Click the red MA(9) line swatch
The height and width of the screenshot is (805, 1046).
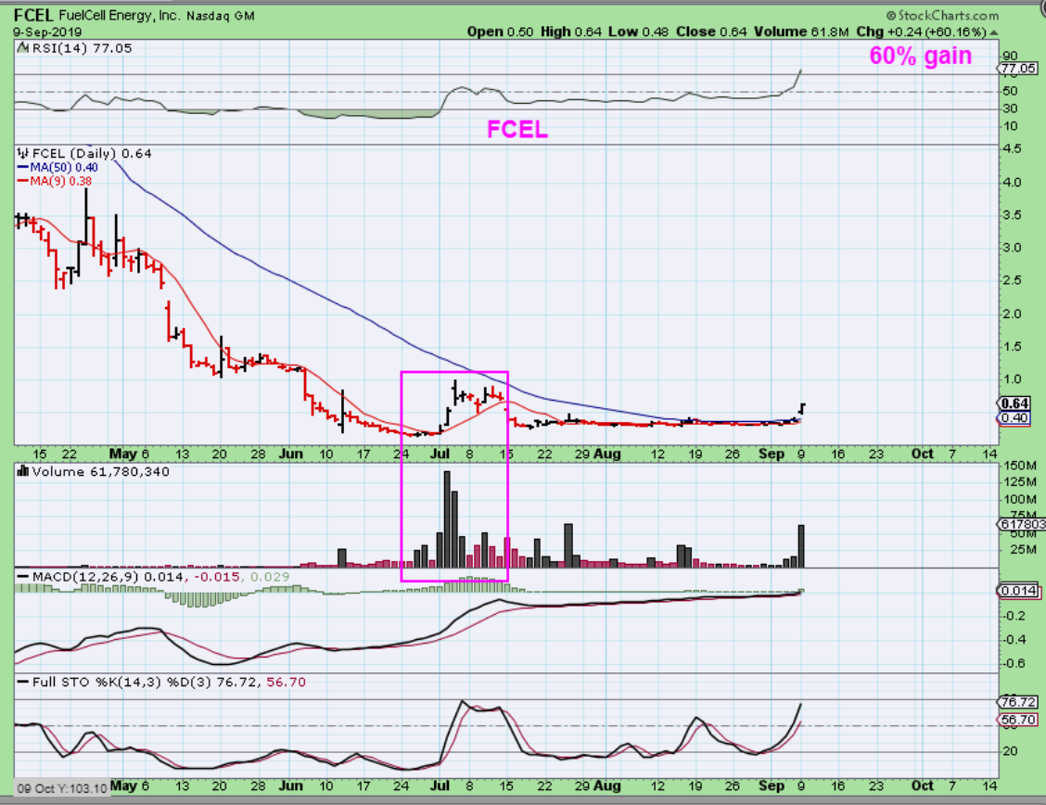point(22,182)
